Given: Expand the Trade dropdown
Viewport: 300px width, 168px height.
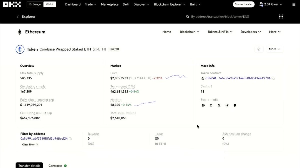Looking at the screenshot, I should 90,4.
